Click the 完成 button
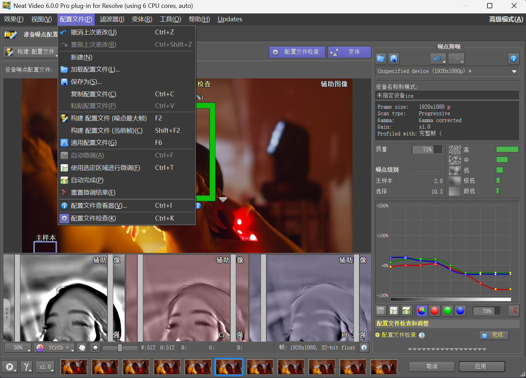Viewport: 526px width, 378px height. [494, 335]
